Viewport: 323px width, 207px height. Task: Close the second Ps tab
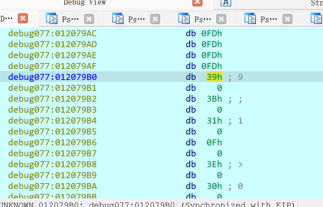(x=155, y=19)
